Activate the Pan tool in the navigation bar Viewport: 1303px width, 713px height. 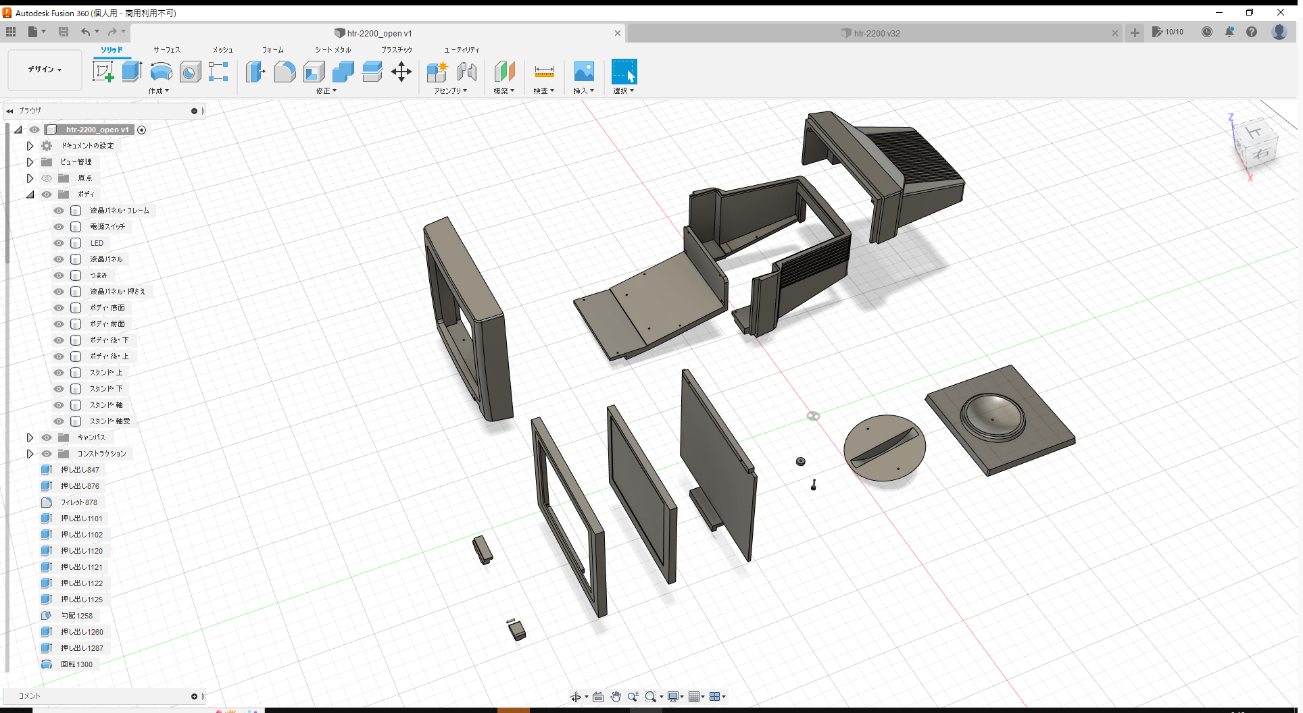616,696
